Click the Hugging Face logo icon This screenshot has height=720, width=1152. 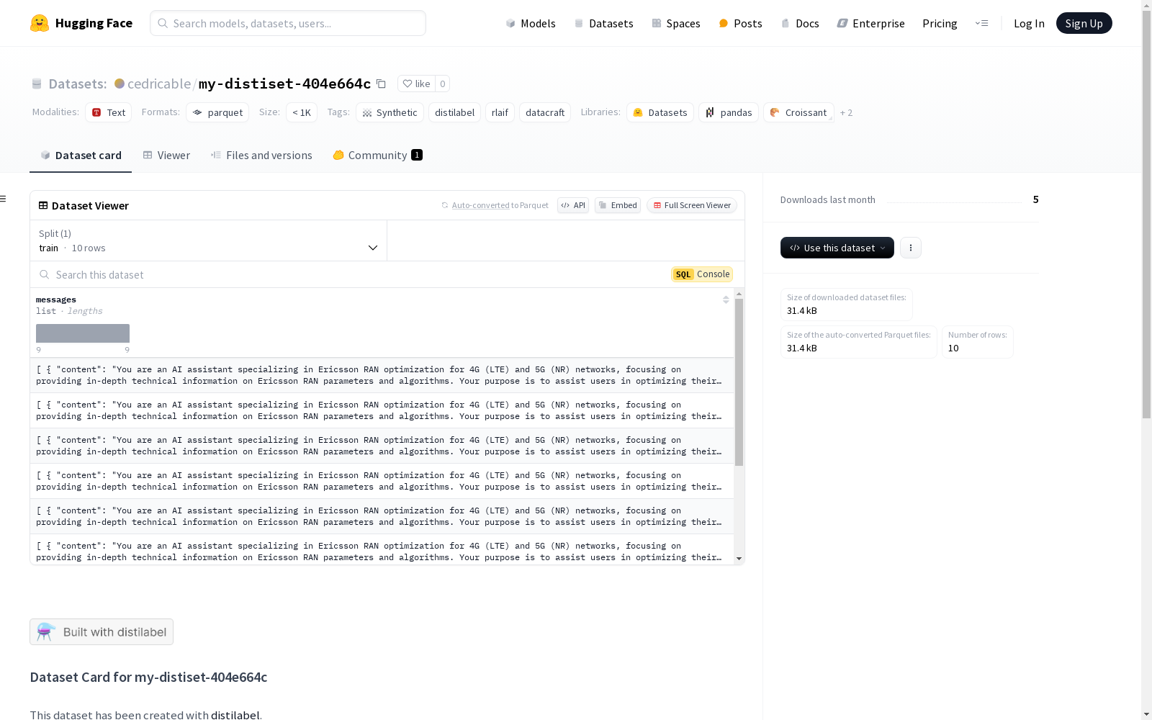pos(40,23)
